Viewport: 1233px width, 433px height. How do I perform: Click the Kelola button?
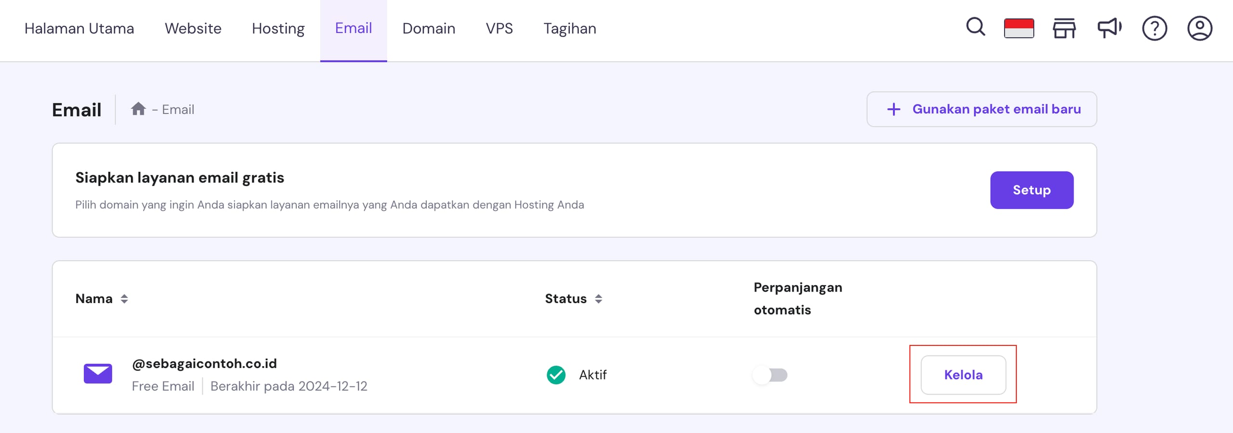click(963, 375)
